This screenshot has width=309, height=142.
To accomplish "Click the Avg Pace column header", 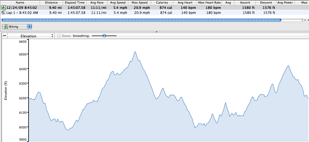I will (x=97, y=2).
